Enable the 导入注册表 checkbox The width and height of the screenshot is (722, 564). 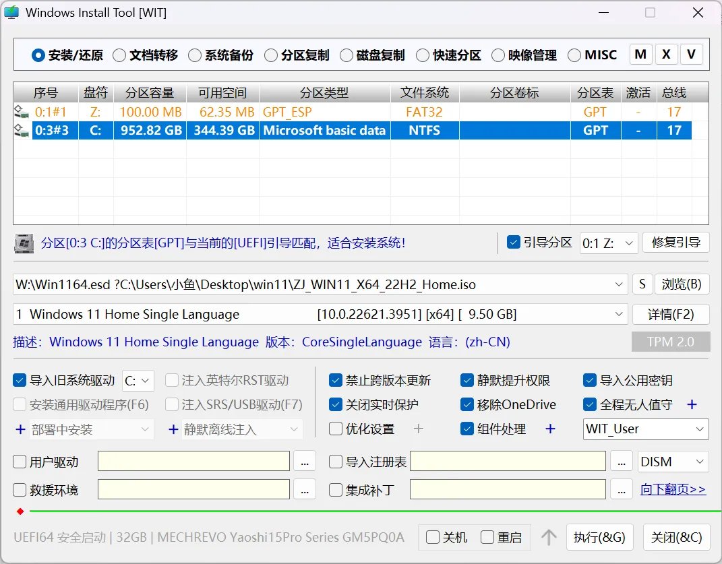tap(336, 462)
